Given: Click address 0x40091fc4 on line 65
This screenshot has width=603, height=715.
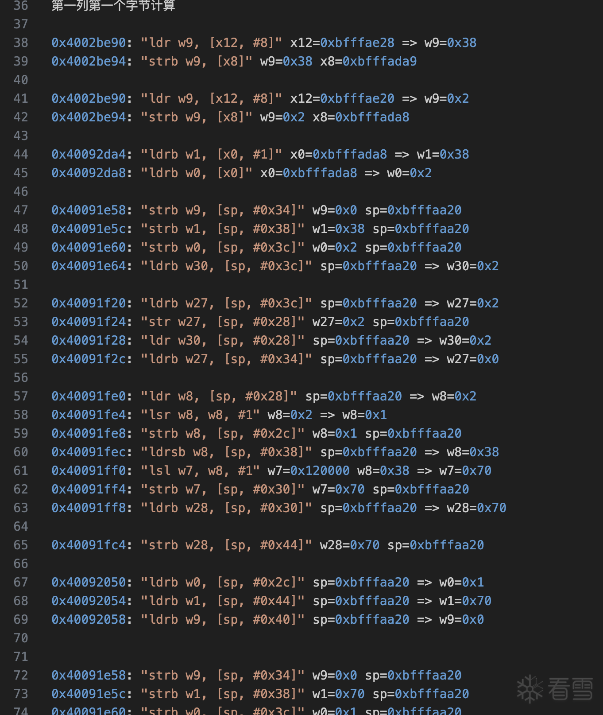Looking at the screenshot, I should tap(89, 545).
